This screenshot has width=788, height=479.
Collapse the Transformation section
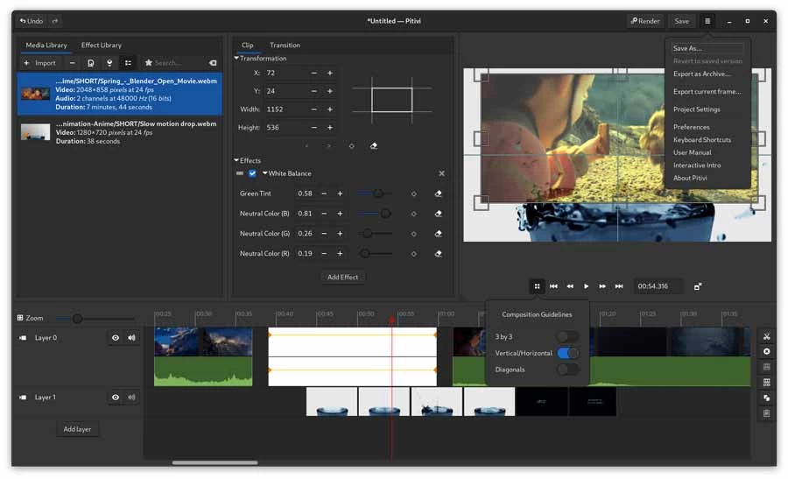[237, 59]
